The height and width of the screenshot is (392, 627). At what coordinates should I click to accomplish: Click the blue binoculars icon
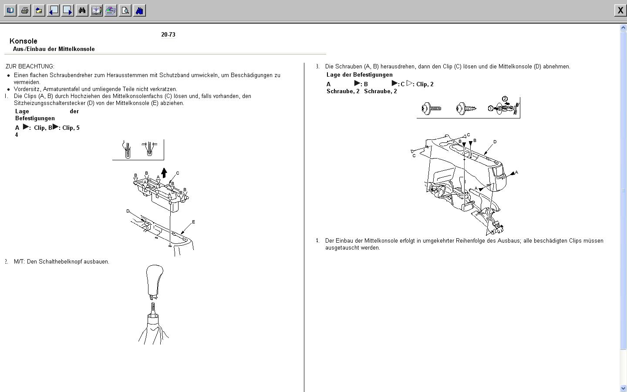pyautogui.click(x=139, y=10)
